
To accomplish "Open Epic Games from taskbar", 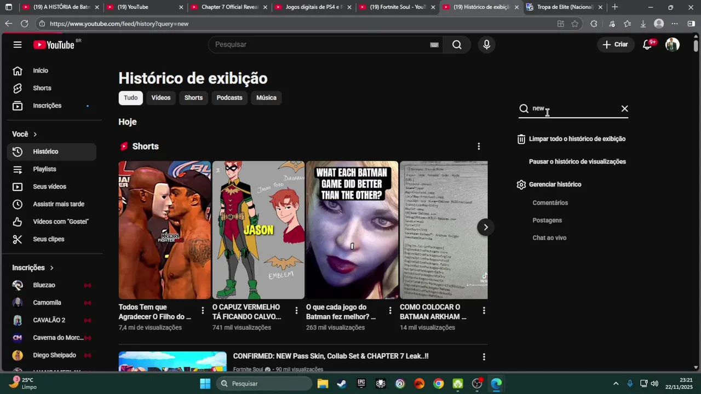I will pyautogui.click(x=361, y=384).
